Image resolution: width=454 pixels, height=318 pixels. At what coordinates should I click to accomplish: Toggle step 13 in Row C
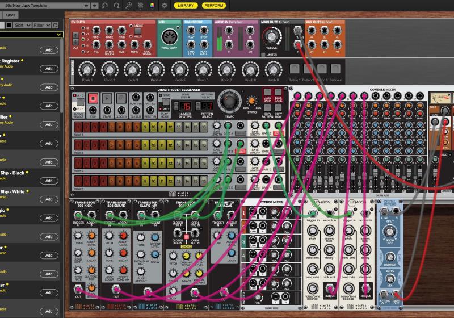[179, 163]
